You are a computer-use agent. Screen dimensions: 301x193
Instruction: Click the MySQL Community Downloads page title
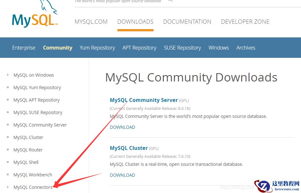191,78
